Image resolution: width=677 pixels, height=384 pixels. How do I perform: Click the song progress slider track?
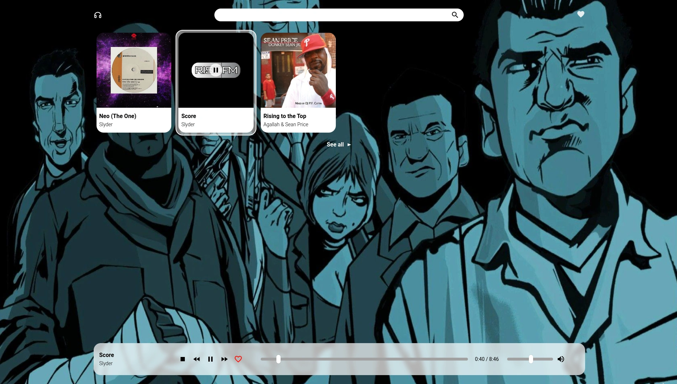click(x=364, y=359)
